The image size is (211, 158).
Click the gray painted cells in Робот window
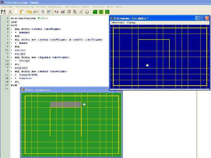[66, 104]
